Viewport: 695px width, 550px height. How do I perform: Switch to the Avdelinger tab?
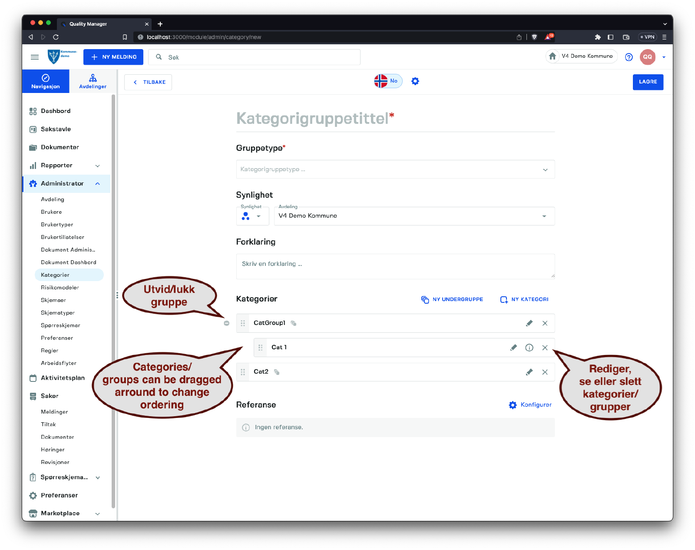[93, 81]
